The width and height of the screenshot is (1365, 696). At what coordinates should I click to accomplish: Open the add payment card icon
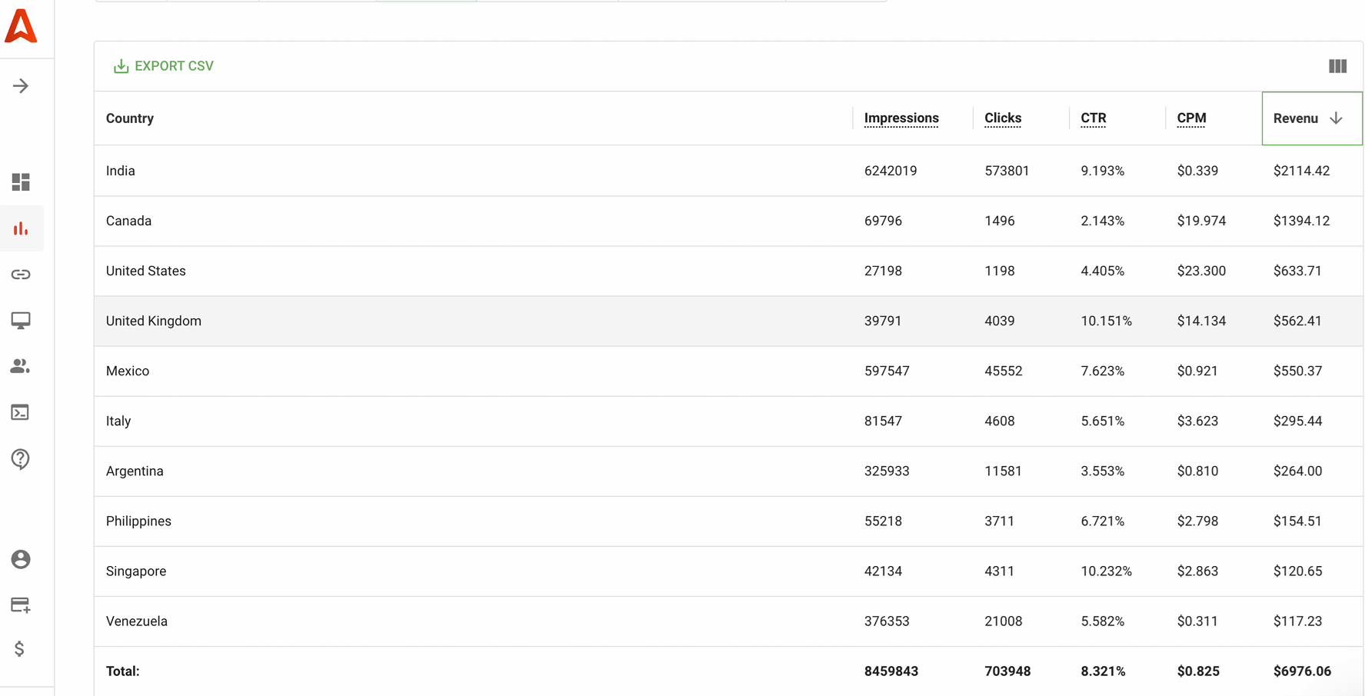[x=21, y=605]
